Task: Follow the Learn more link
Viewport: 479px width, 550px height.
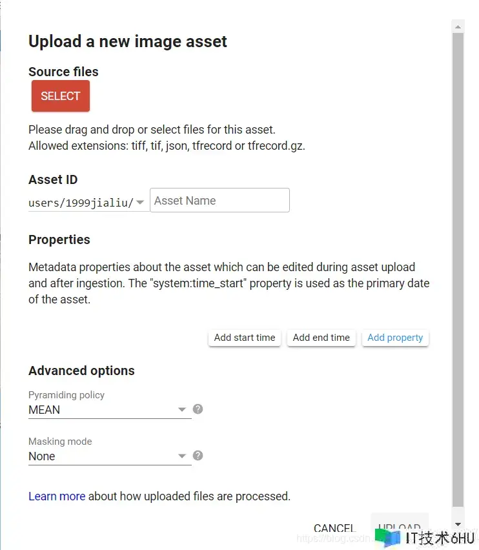Action: [x=57, y=496]
